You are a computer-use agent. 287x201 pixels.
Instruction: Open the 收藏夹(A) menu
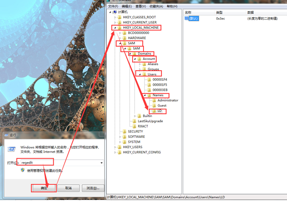pos(156,6)
